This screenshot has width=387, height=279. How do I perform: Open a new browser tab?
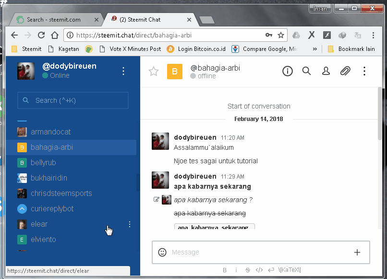(x=207, y=20)
